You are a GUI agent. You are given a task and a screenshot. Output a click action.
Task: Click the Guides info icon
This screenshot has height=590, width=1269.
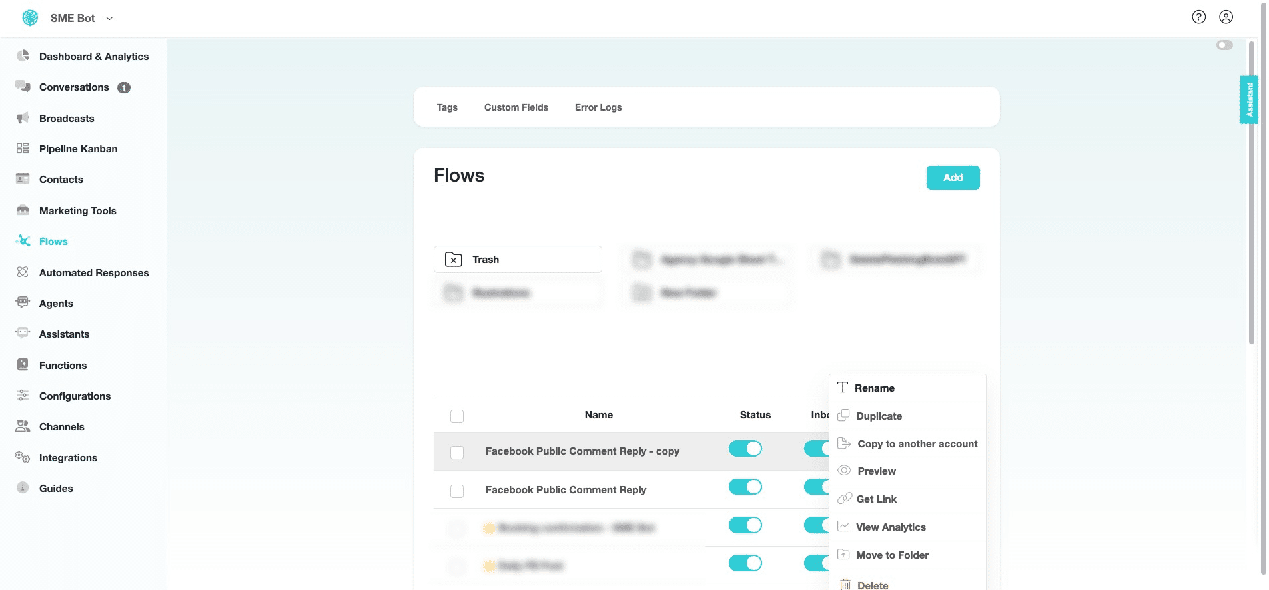[23, 488]
